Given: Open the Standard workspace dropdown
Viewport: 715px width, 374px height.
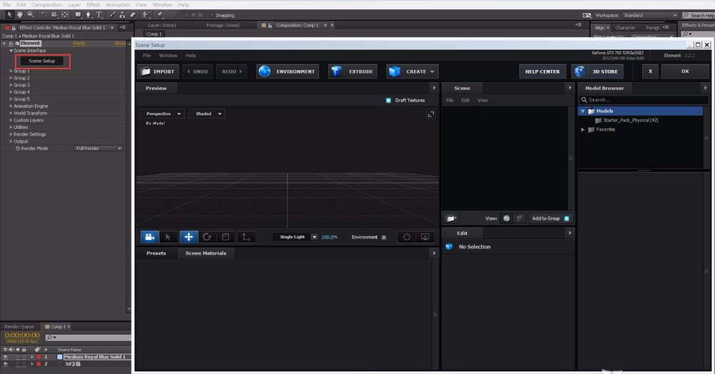Looking at the screenshot, I should pos(650,15).
